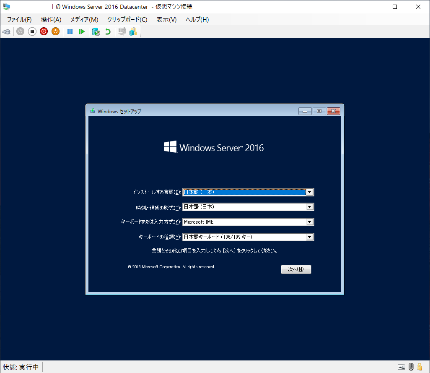The height and width of the screenshot is (373, 430).
Task: Click the keyboard icon in status bar
Action: [402, 367]
